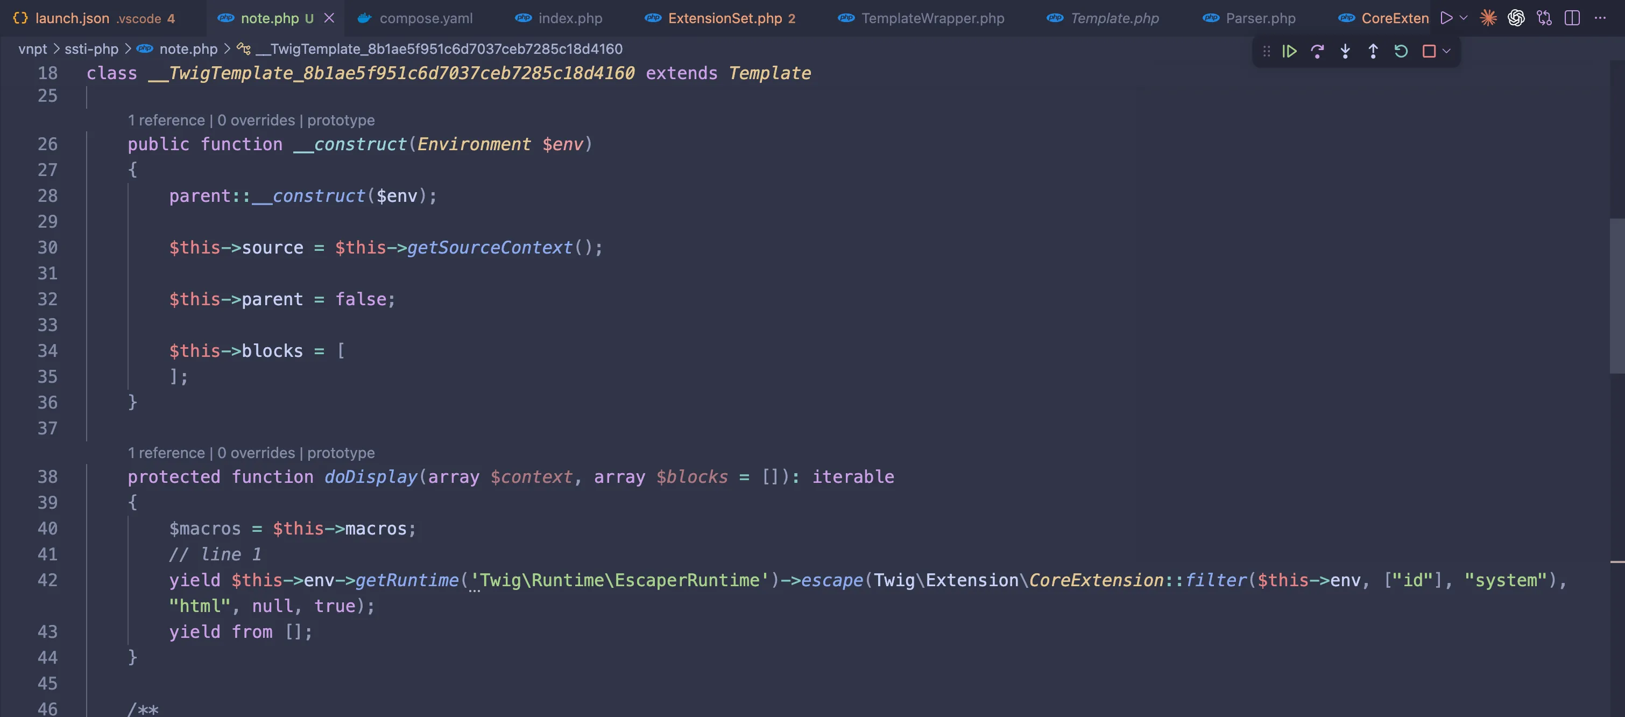
Task: Click the '1 reference' code lens above __construct
Action: click(167, 120)
